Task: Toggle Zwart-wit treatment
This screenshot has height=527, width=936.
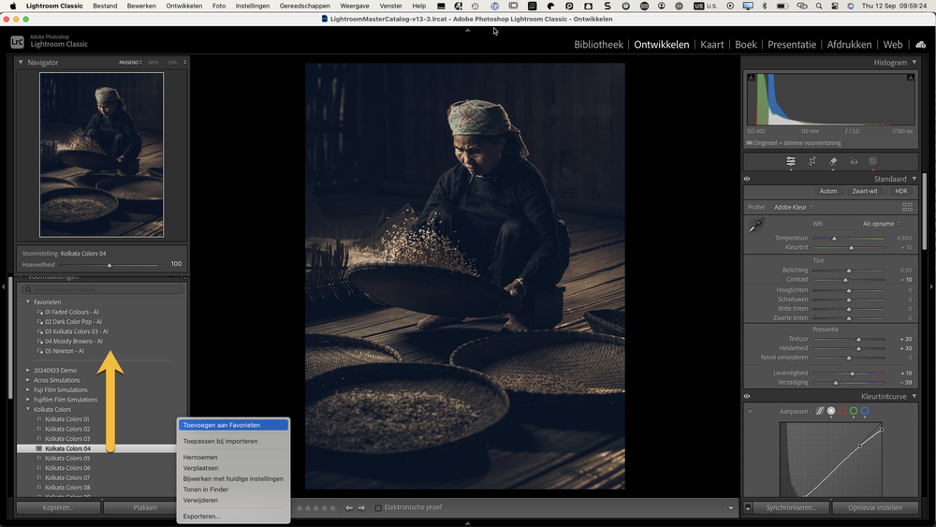Action: (x=864, y=191)
